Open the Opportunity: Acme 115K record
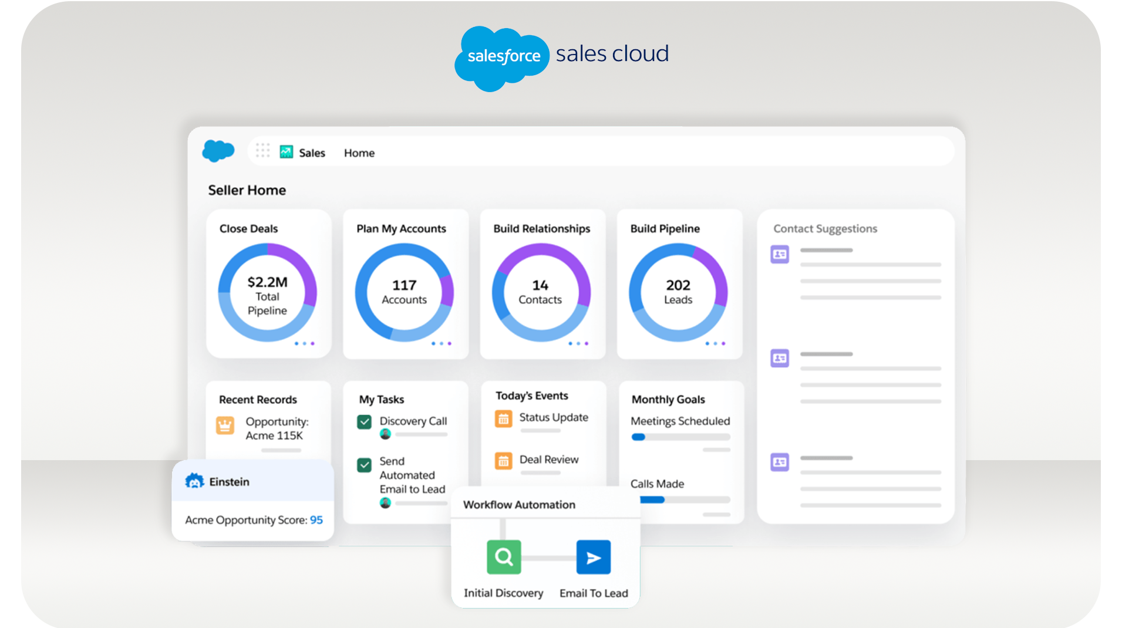1122x628 pixels. [x=277, y=428]
